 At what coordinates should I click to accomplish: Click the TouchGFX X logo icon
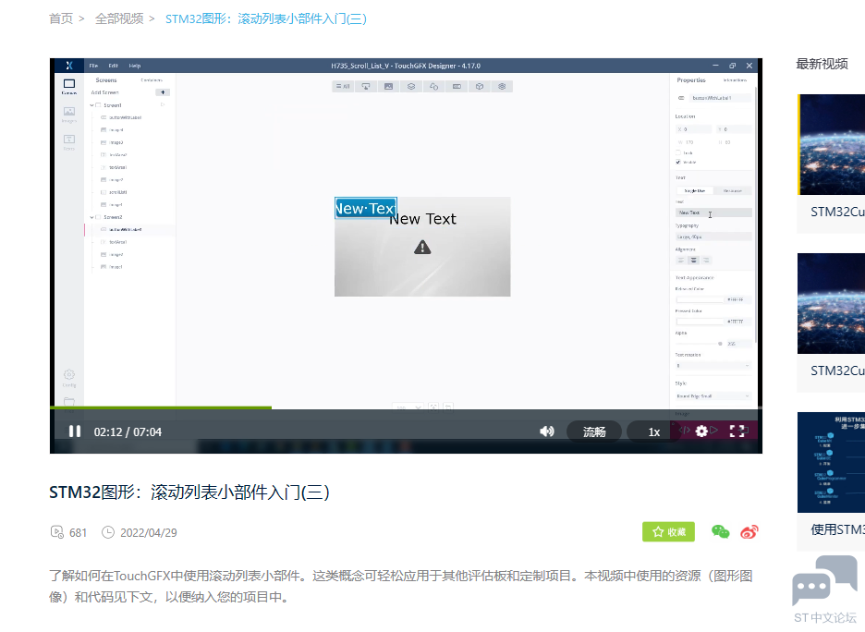[69, 66]
